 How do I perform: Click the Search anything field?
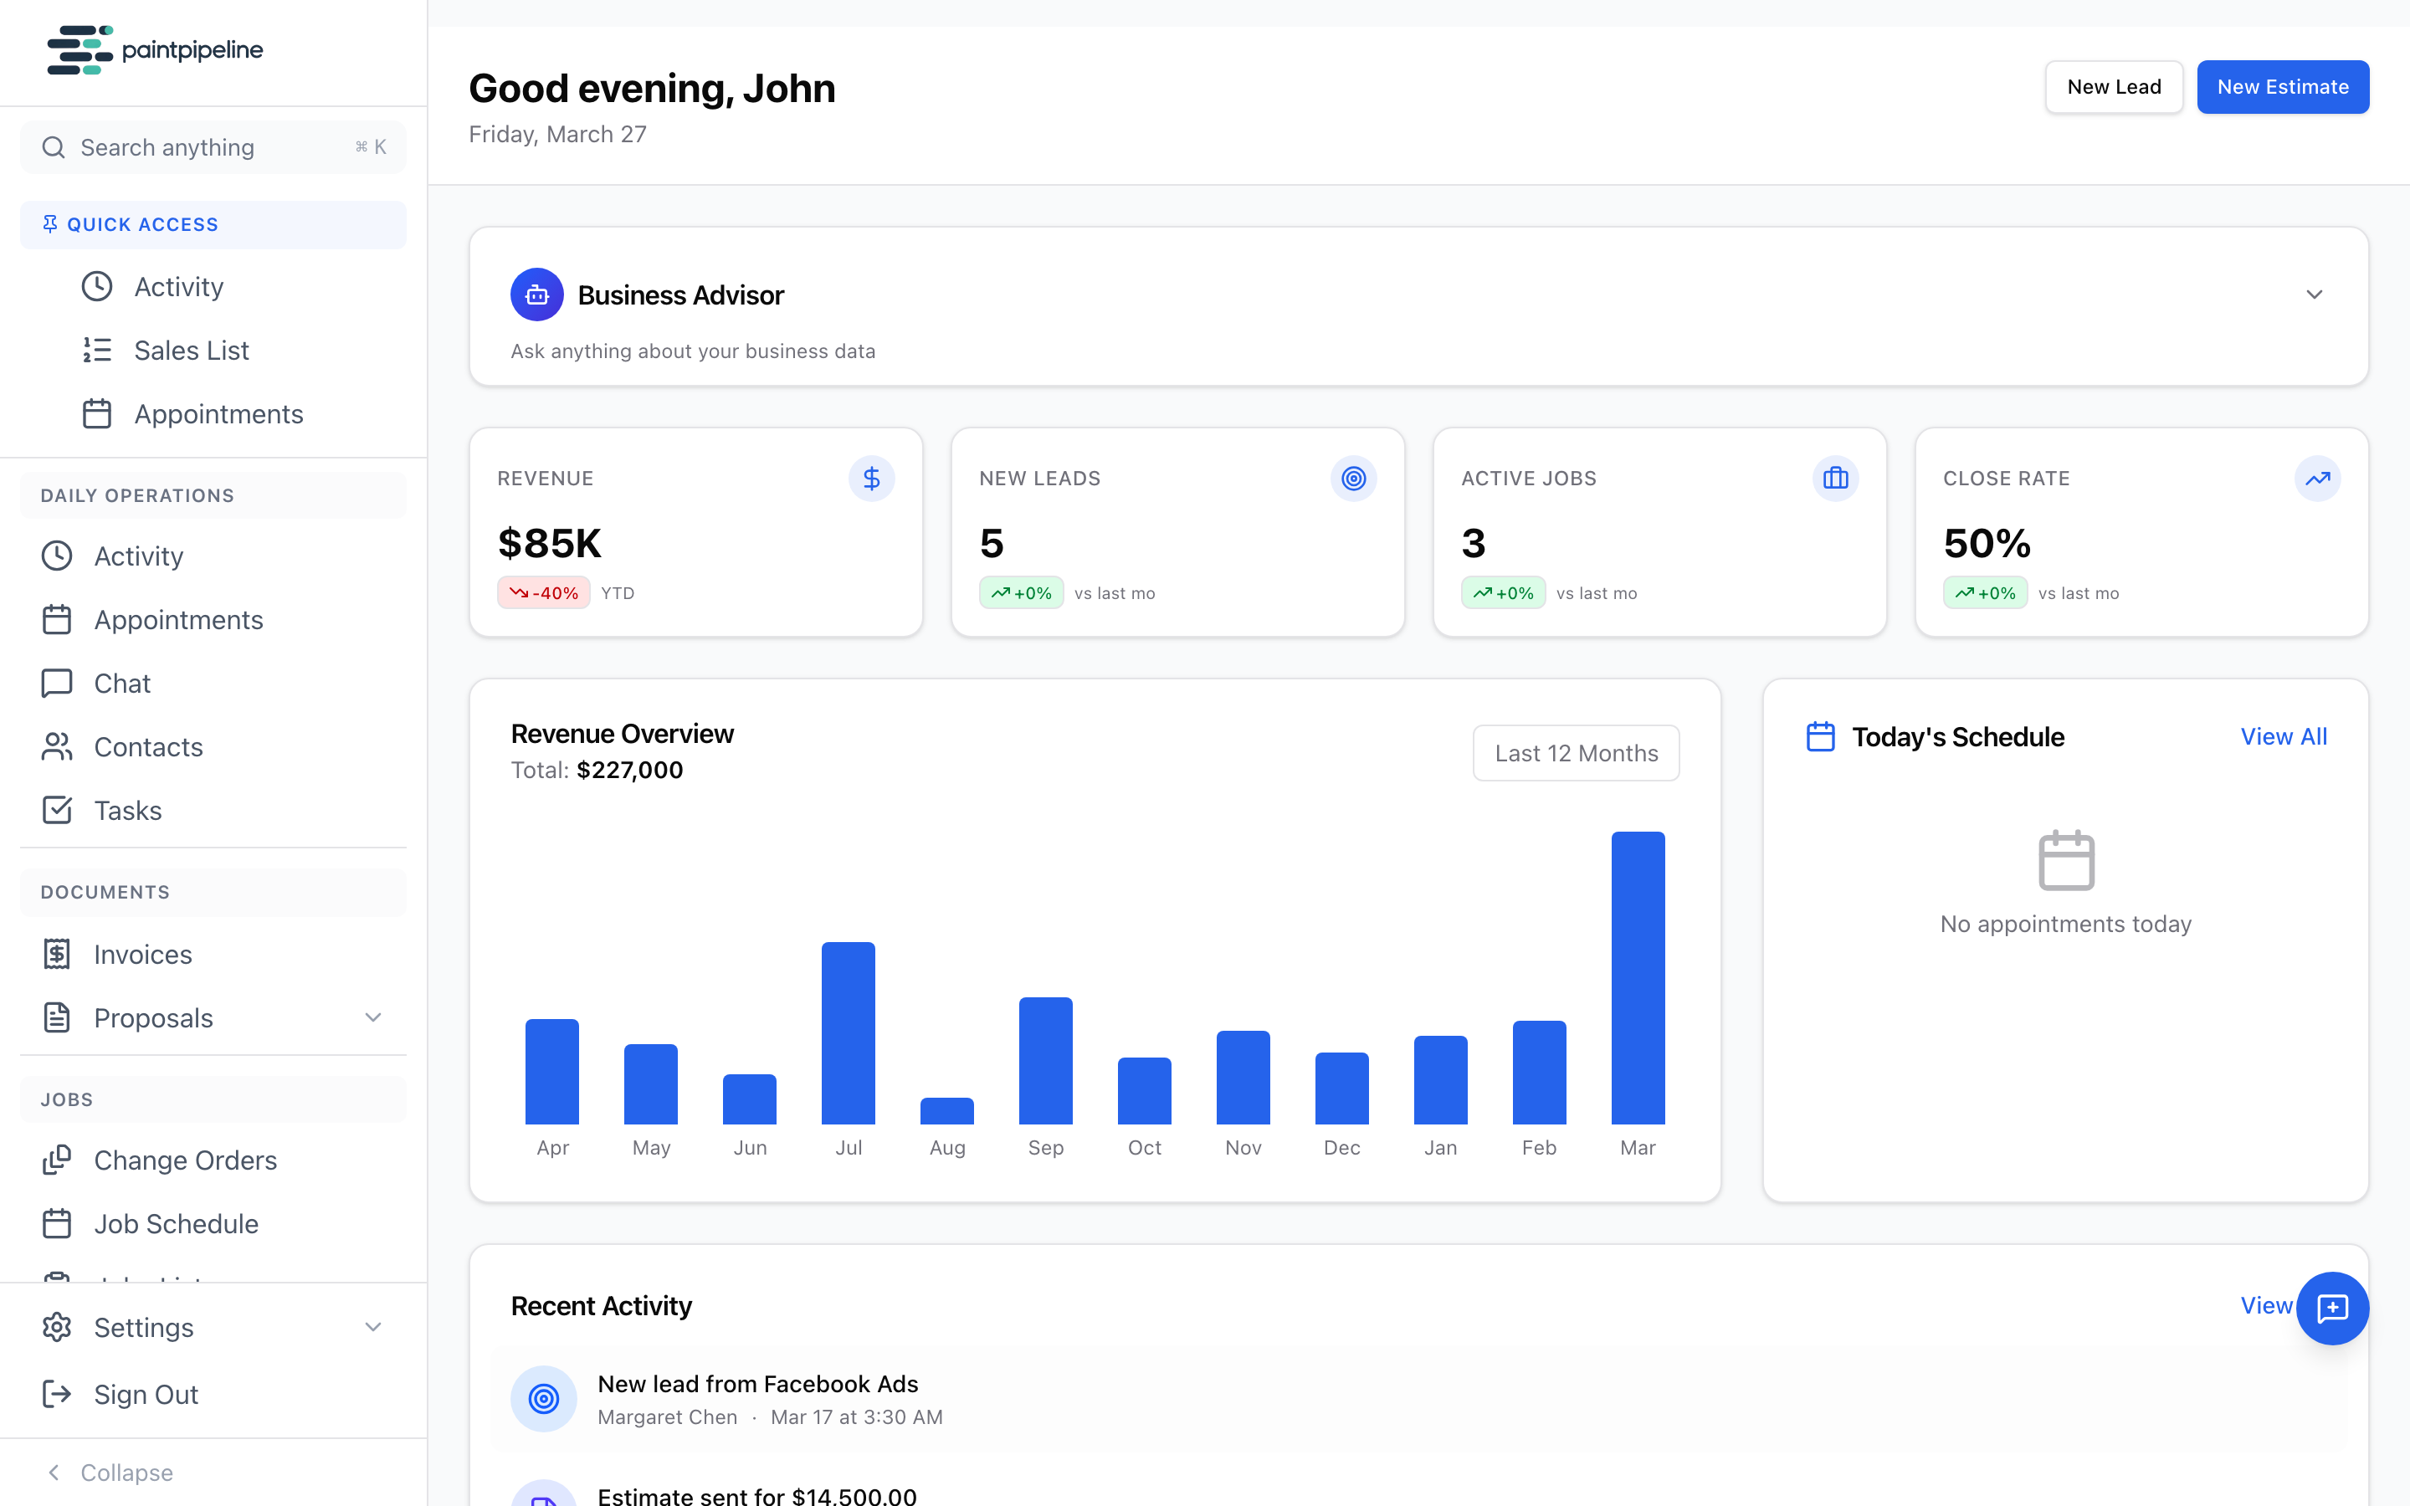click(x=212, y=146)
